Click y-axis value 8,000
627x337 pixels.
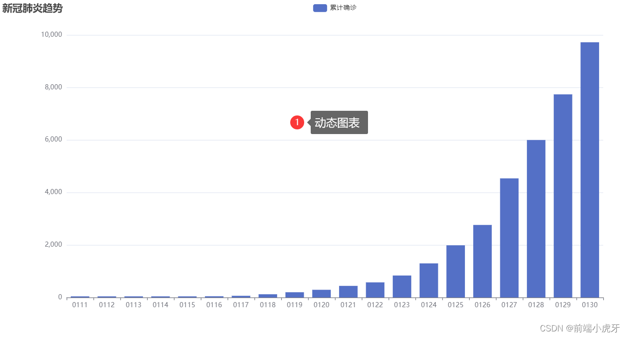(54, 88)
